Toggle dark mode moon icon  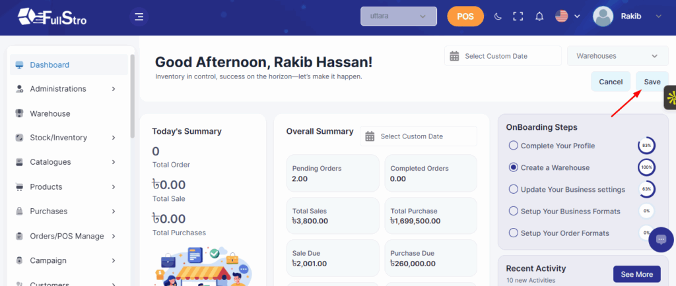coord(498,16)
